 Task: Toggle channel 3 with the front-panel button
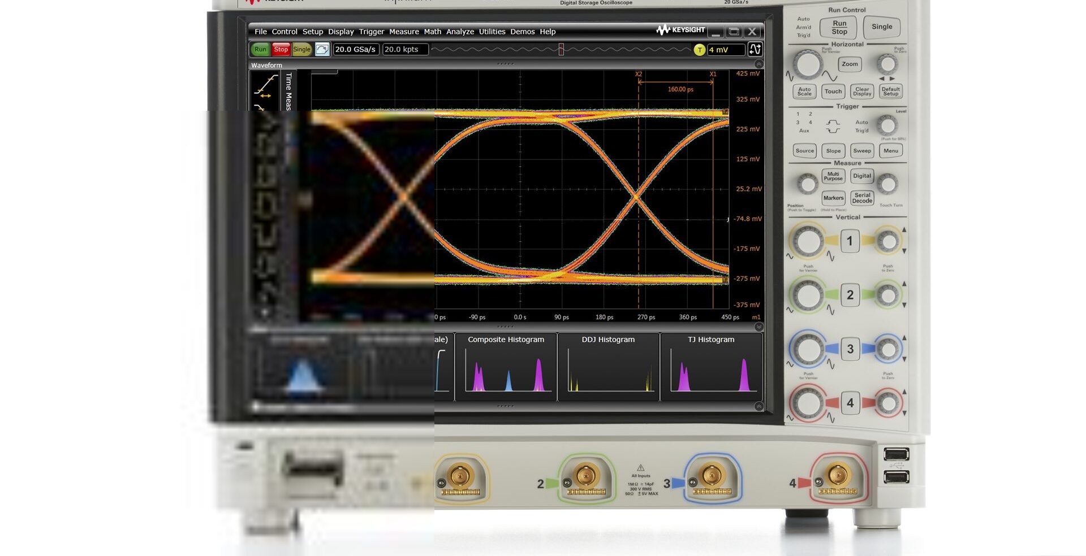point(850,349)
